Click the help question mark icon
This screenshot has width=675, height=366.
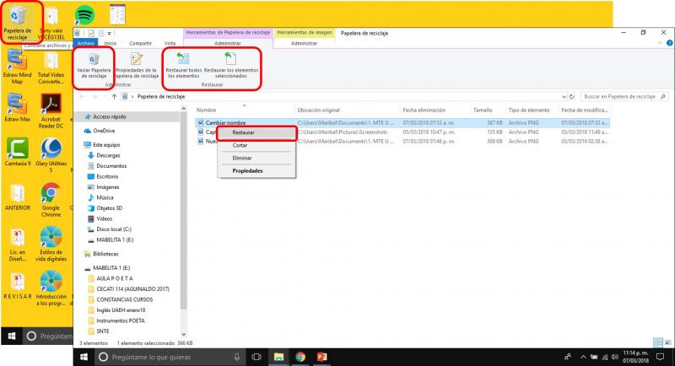coord(669,43)
